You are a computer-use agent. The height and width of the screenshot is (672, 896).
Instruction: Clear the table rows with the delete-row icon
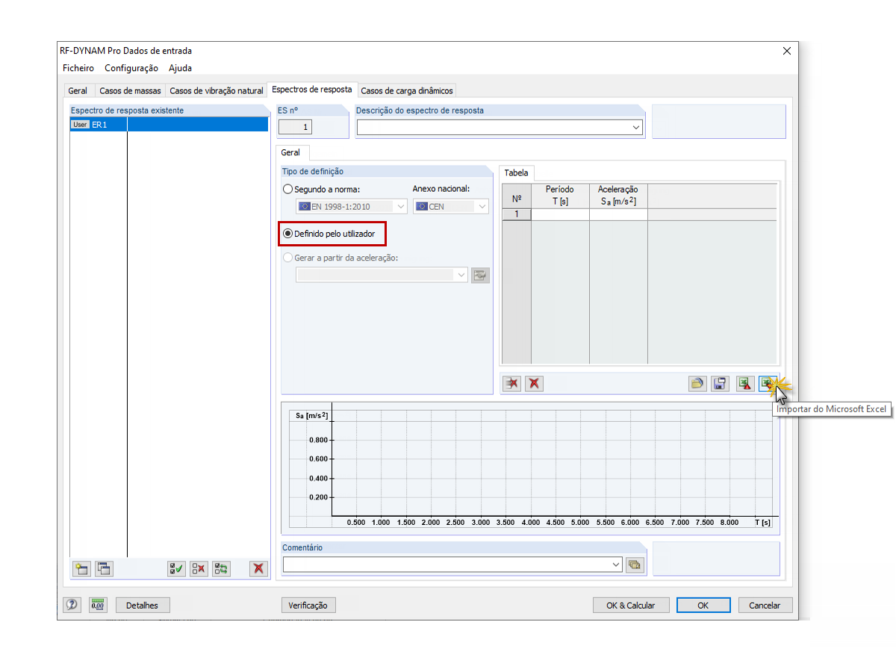point(513,383)
